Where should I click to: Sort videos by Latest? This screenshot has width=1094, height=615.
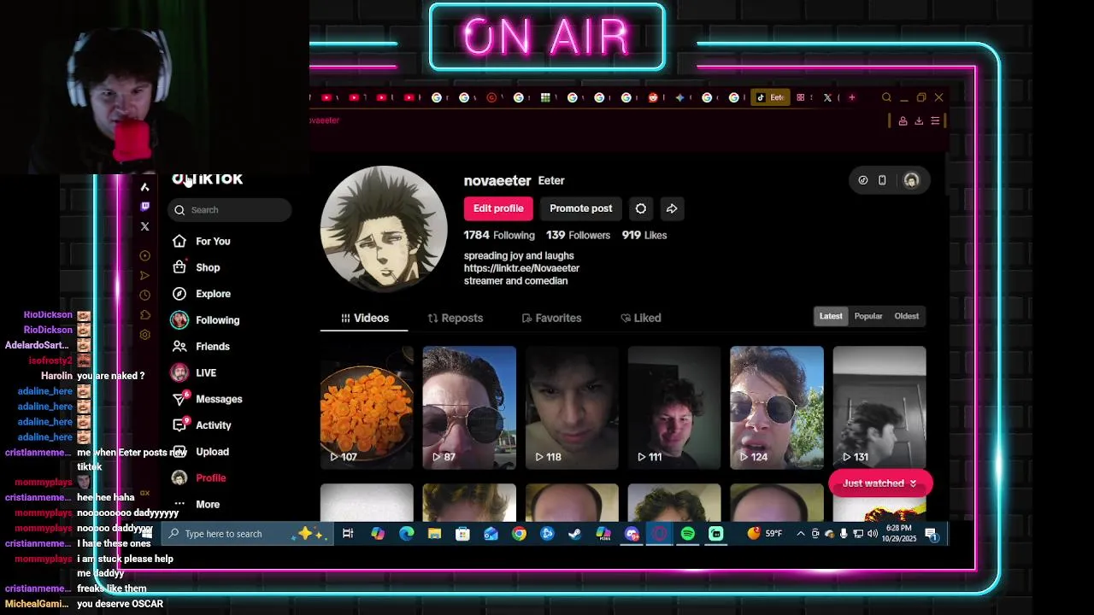tap(831, 316)
